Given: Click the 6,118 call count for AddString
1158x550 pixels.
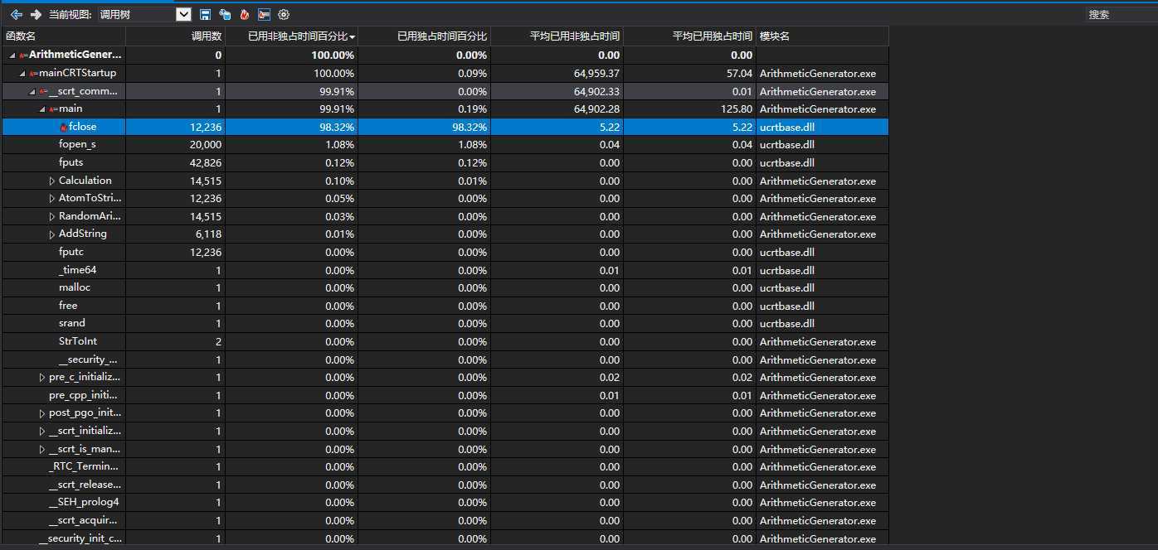Looking at the screenshot, I should pos(208,234).
